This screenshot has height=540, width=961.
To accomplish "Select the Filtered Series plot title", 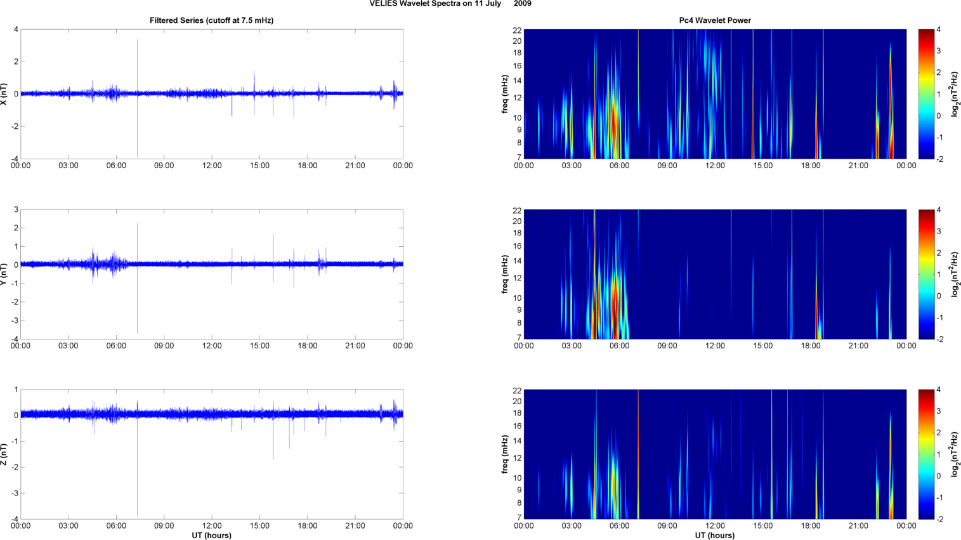I will point(211,20).
